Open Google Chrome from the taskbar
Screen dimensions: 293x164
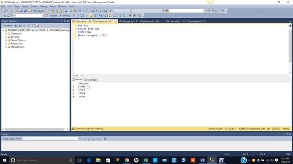coord(127,160)
